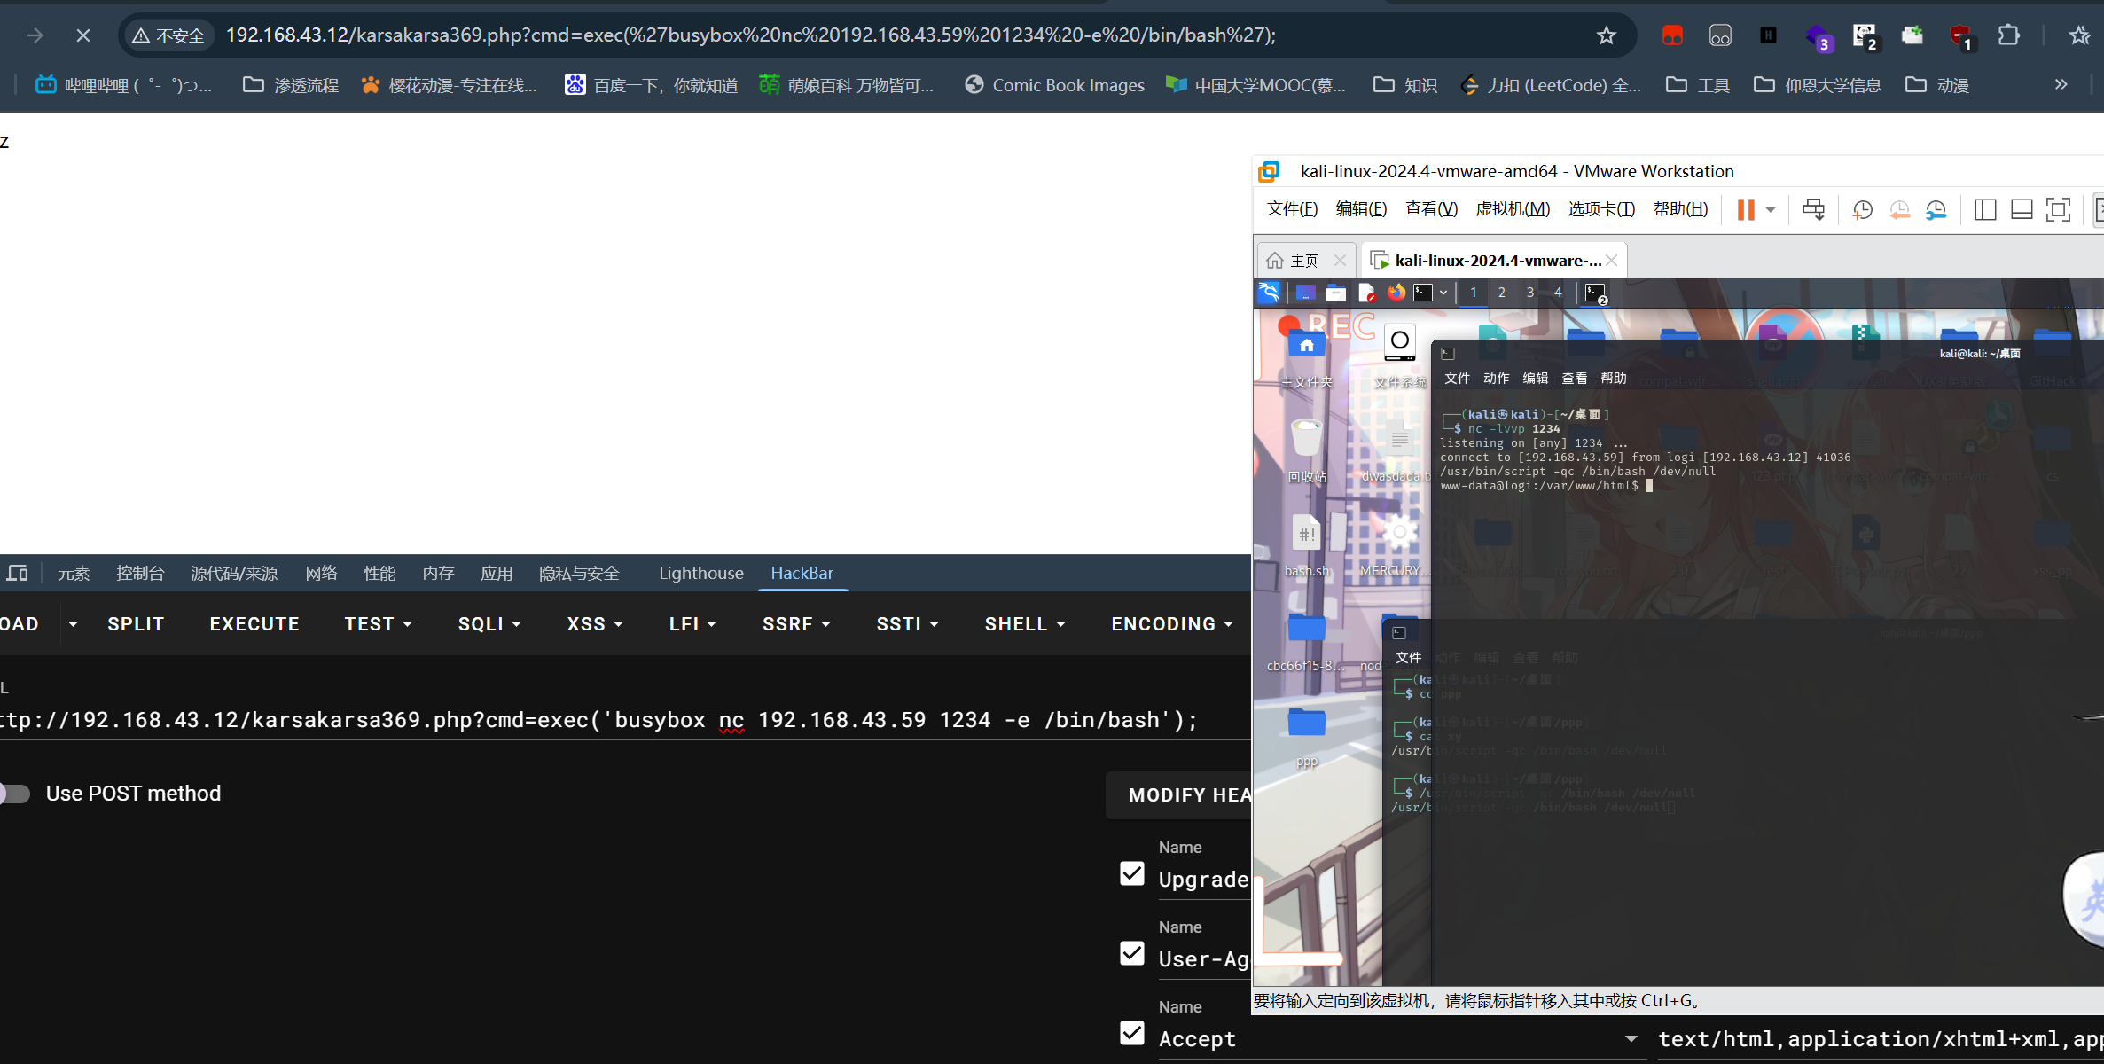
Task: Open the ENCODING dropdown in HackBar
Action: [1172, 624]
